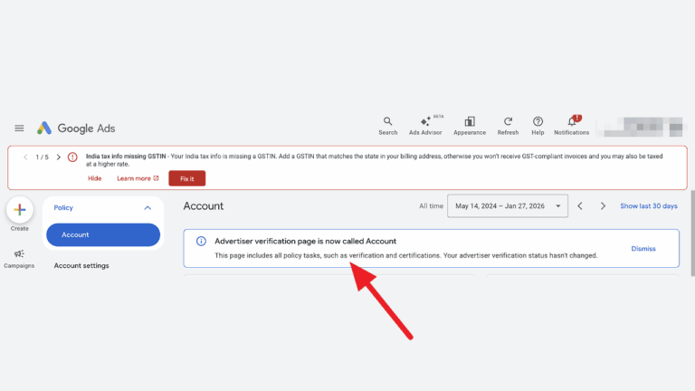Screen dimensions: 695x391
Task: Collapse the Policy section
Action: [x=148, y=208]
